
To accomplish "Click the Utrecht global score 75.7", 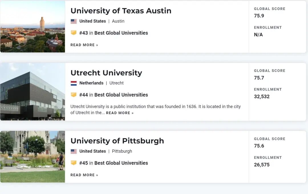I will (x=259, y=78).
